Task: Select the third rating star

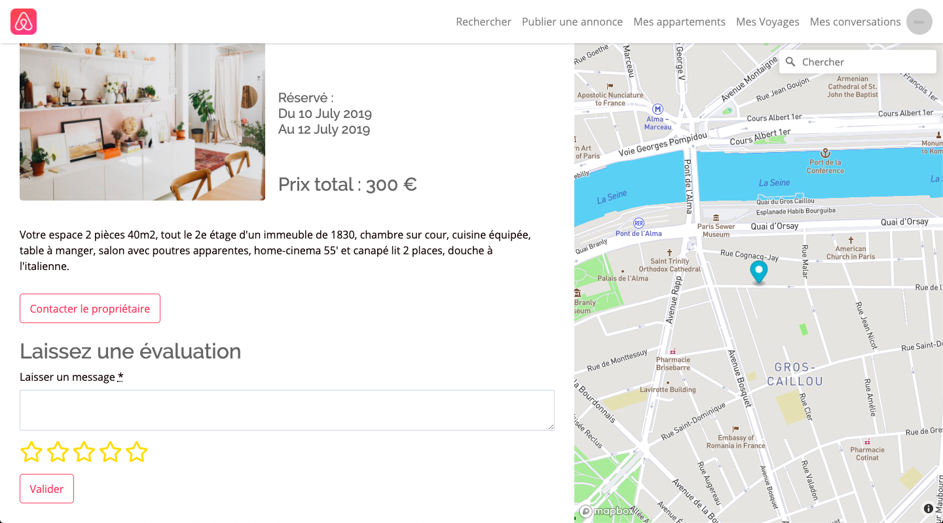Action: 84,452
